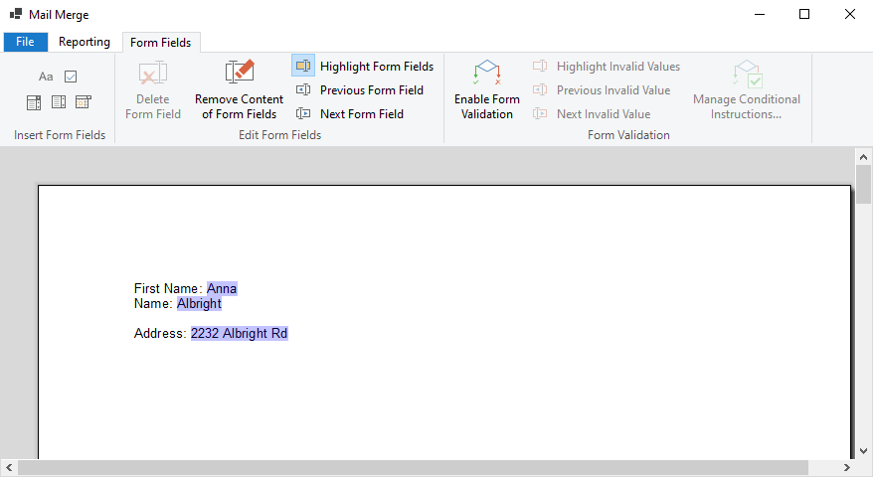
Task: Open the File tab
Action: (x=25, y=42)
